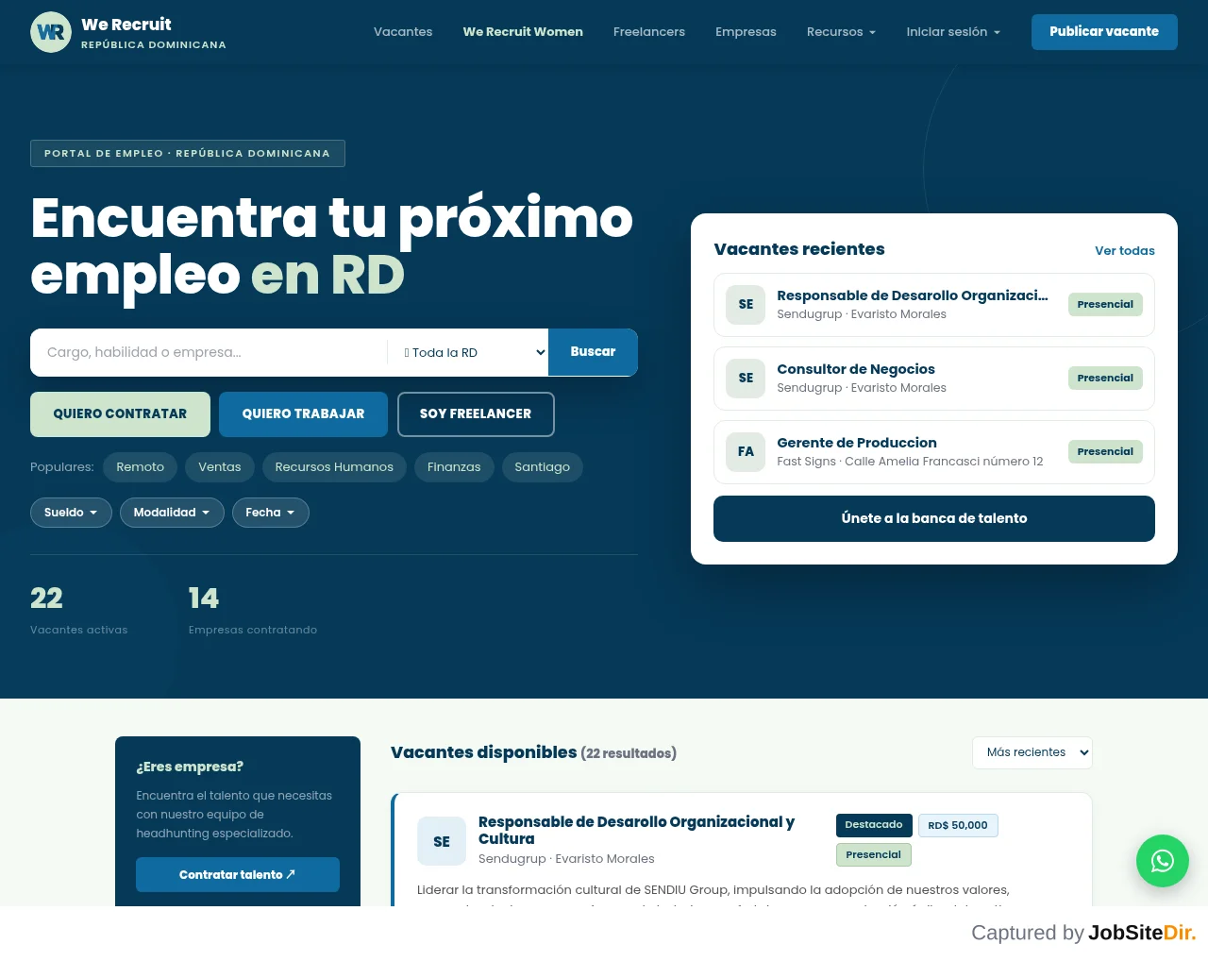1208x961 pixels.
Task: Click the RD$ 50,000 salary badge
Action: 958,825
